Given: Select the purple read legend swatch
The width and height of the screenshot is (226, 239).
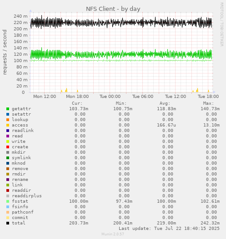Looking at the screenshot, I should (8, 136).
